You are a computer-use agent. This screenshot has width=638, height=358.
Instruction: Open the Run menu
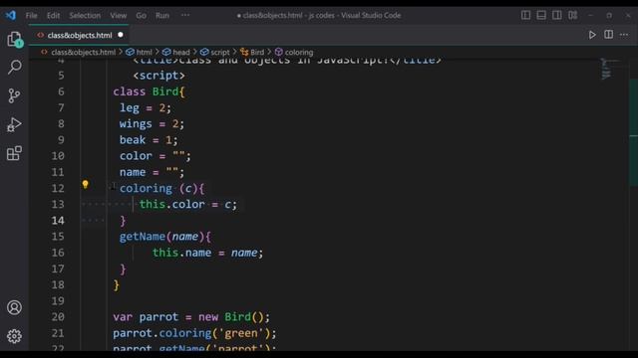tap(162, 16)
